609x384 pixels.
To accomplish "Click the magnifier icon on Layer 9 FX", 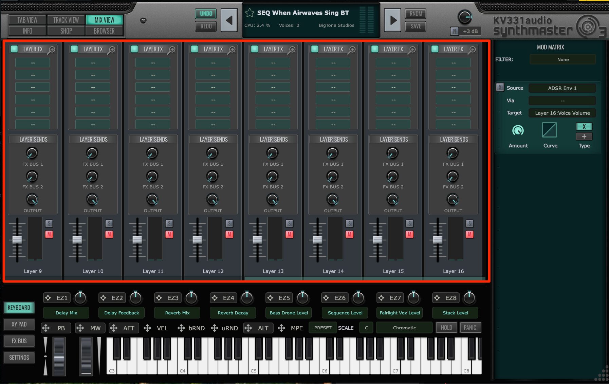I will (52, 50).
